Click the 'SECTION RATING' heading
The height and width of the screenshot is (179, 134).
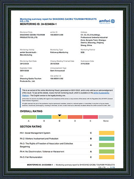[x=31, y=126]
